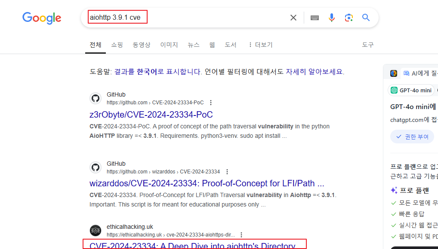Switch to the 뉴스 tab
The height and width of the screenshot is (249, 438).
[x=194, y=45]
